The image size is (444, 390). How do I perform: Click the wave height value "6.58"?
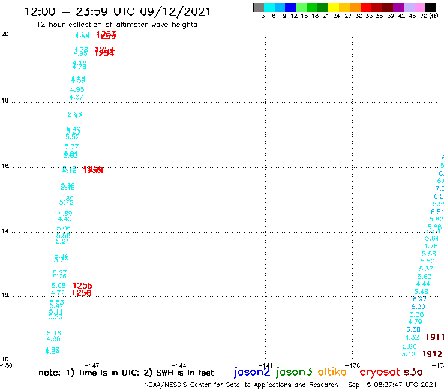[x=413, y=329]
